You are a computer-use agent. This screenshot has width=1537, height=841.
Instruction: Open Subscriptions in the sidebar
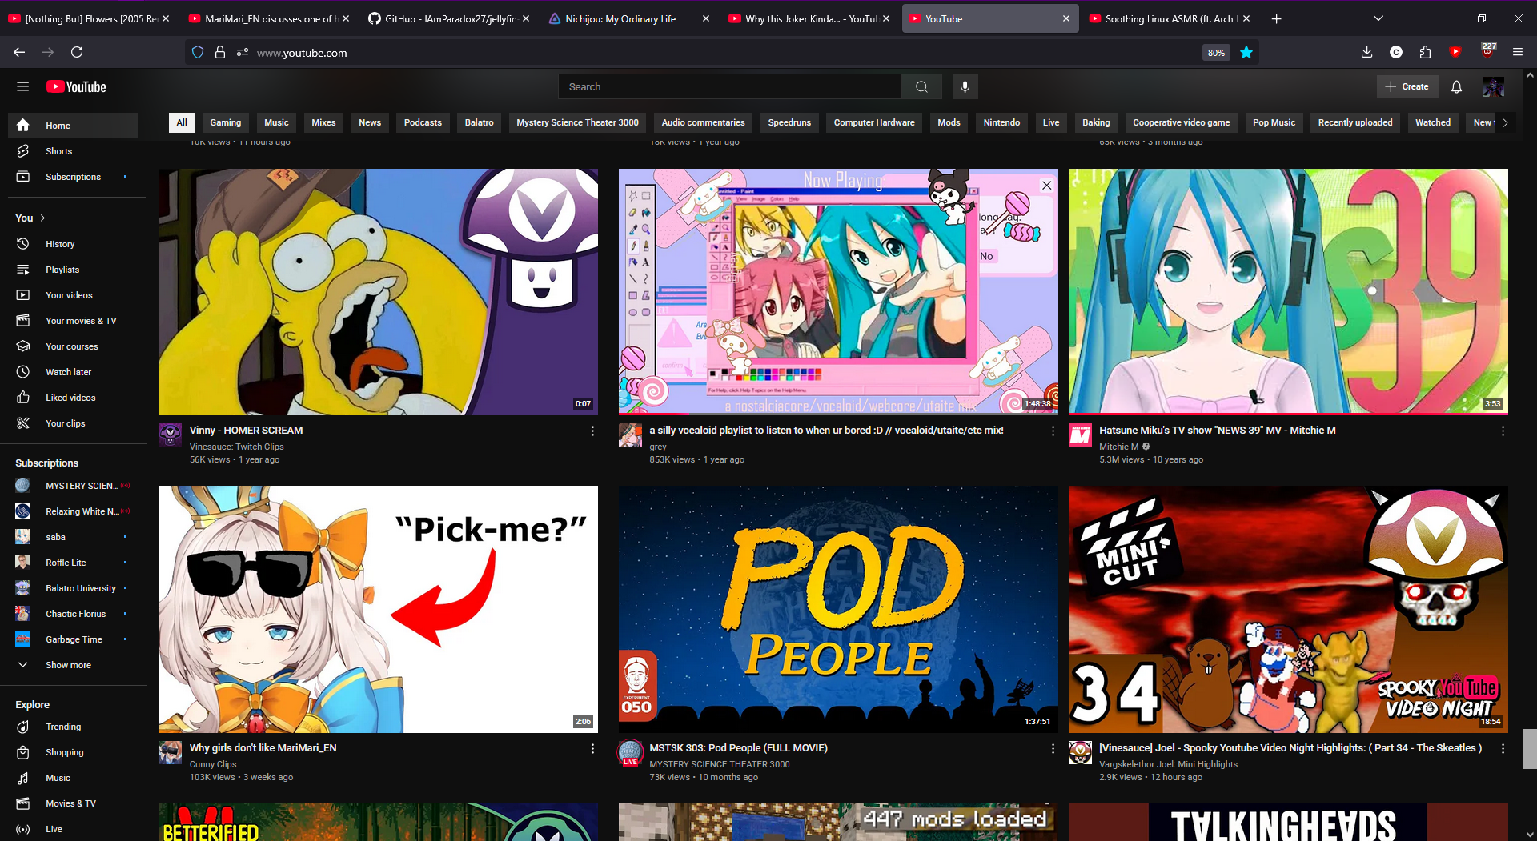click(73, 177)
